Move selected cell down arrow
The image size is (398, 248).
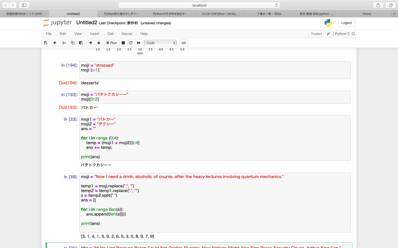coord(99,43)
